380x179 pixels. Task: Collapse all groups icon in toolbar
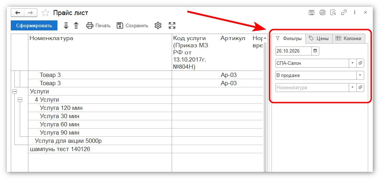pyautogui.click(x=76, y=25)
